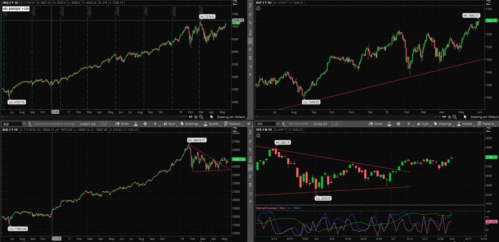
Task: Toggle price-axis scale icon atop SPX chart
Action: pos(488,130)
